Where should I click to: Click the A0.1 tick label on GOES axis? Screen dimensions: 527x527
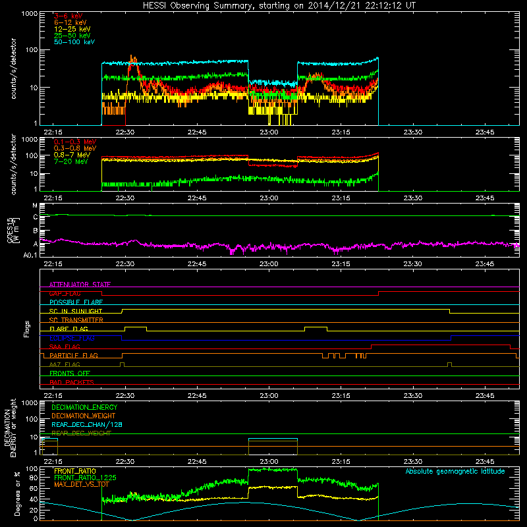tap(30, 256)
